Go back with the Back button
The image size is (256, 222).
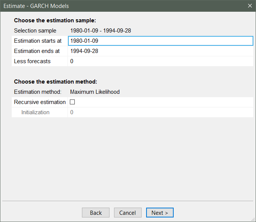96,213
